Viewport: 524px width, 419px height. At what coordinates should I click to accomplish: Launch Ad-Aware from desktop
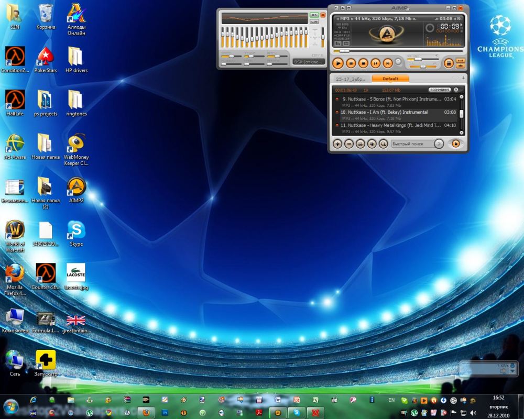[x=15, y=147]
